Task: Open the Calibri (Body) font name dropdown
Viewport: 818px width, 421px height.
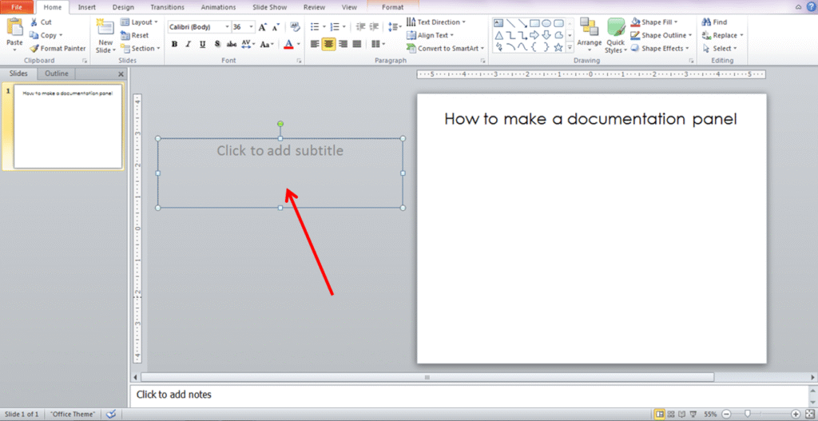Action: [197, 26]
